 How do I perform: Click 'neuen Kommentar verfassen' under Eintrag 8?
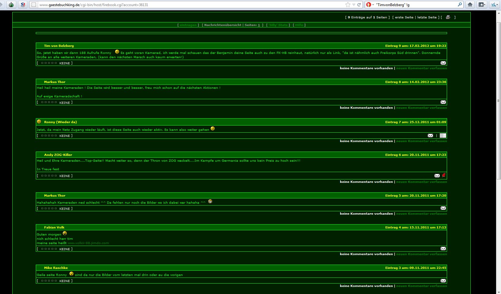click(421, 108)
